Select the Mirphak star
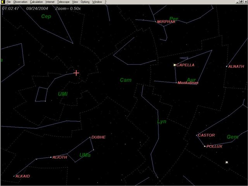 click(156, 22)
